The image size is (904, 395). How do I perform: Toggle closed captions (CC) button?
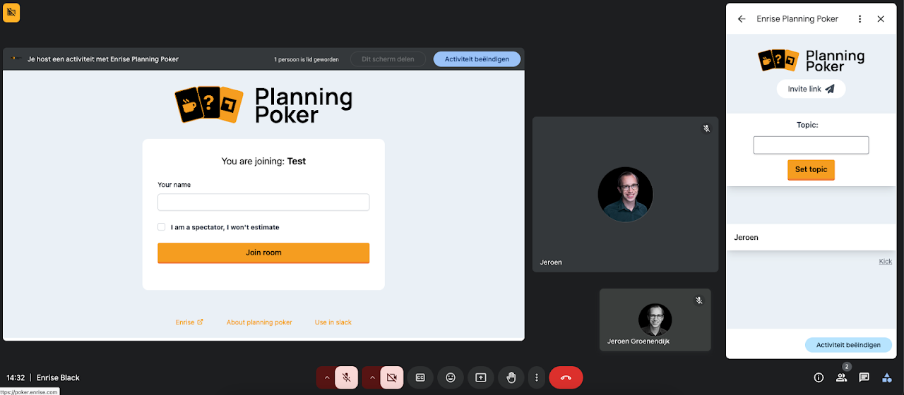pyautogui.click(x=420, y=377)
